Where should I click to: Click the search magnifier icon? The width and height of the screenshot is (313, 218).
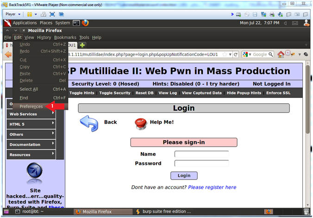pos(271,54)
